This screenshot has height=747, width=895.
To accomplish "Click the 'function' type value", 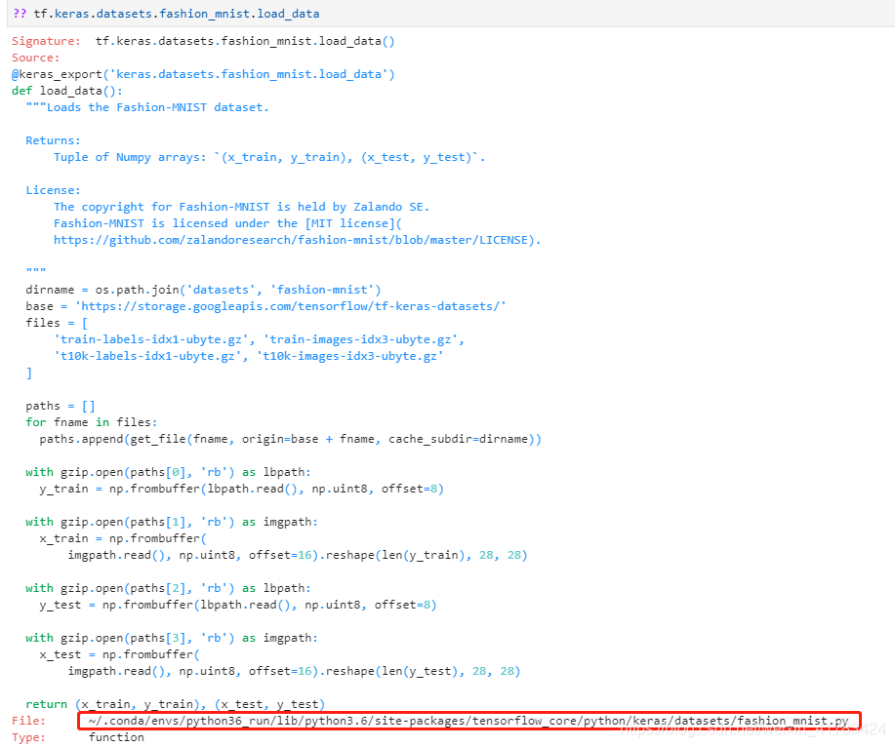I will click(x=116, y=737).
